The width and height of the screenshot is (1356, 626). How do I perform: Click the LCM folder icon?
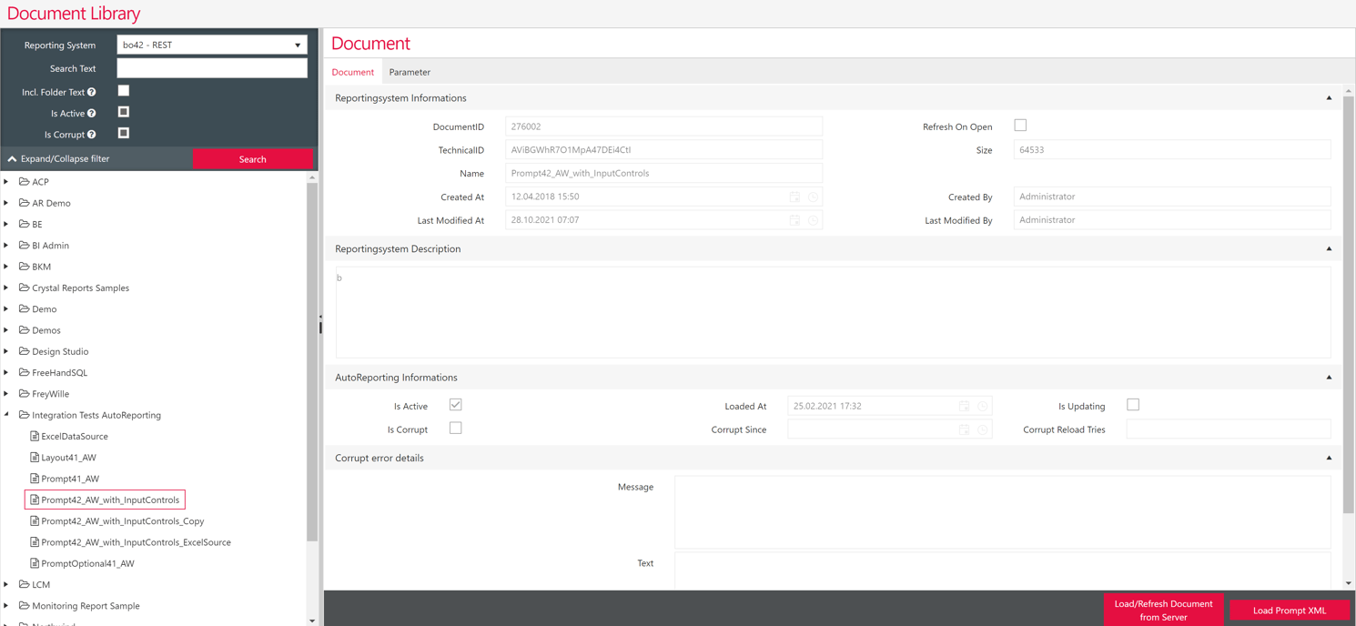pyautogui.click(x=25, y=584)
